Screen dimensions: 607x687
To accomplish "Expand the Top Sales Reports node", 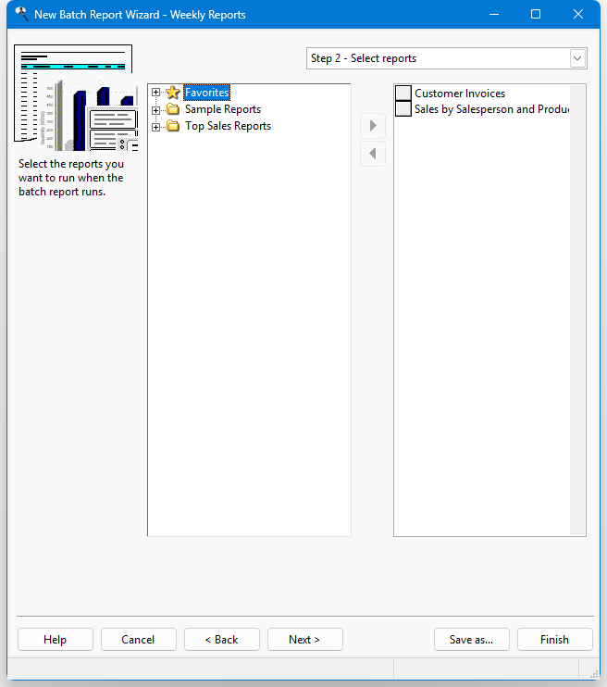I will point(156,126).
